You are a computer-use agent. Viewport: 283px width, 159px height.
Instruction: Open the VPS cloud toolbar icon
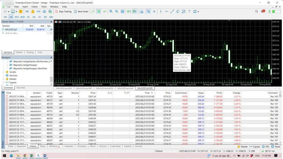pos(44,11)
